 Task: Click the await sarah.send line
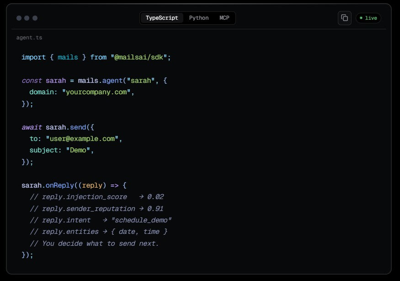pos(58,127)
